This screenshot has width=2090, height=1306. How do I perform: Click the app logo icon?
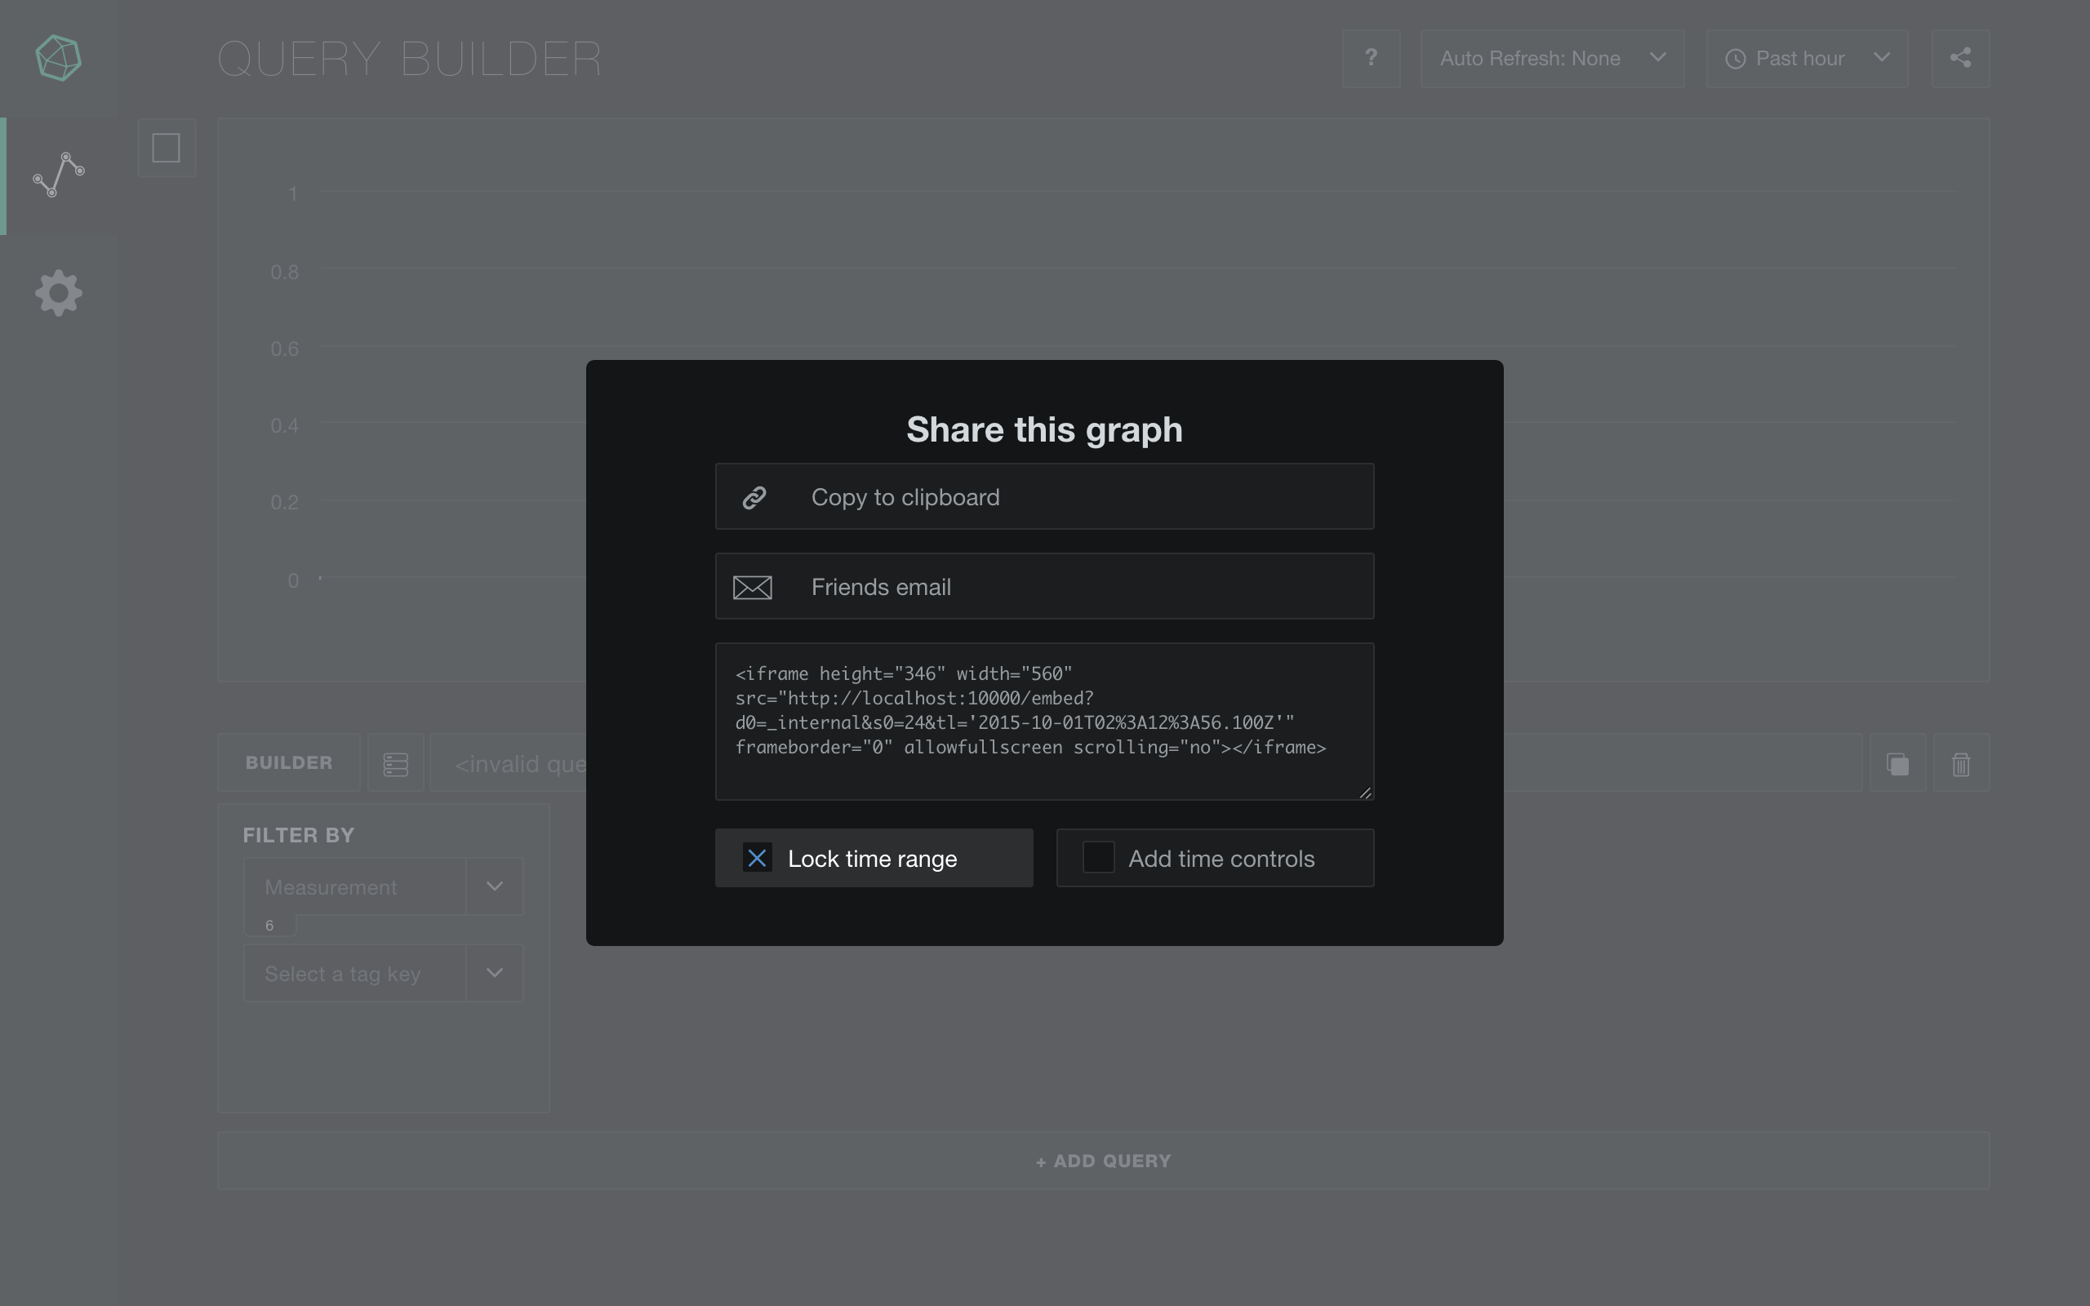tap(59, 58)
